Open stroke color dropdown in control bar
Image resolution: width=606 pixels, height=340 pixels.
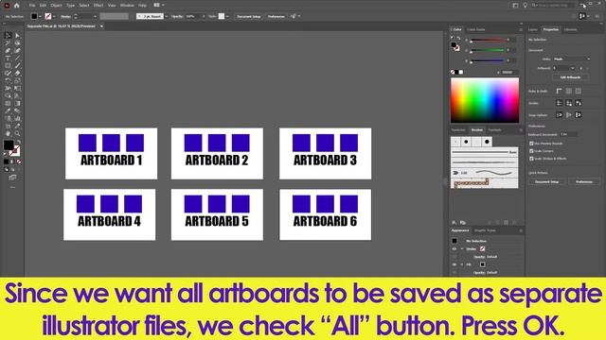click(x=54, y=17)
